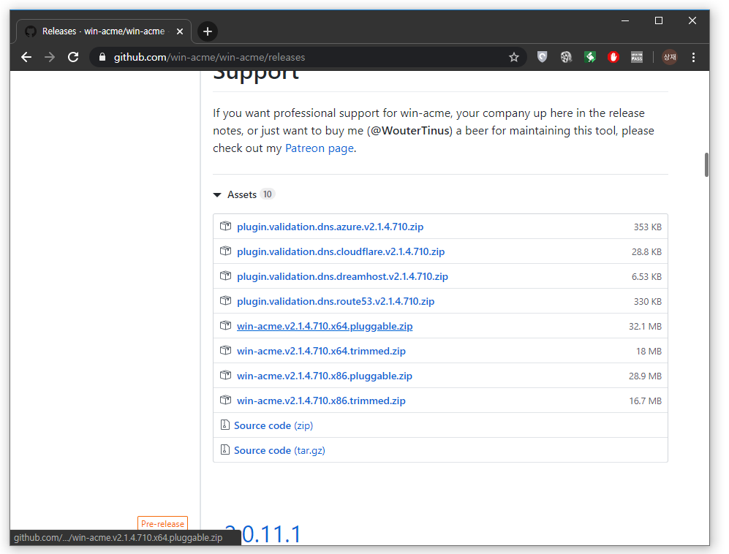
Task: Download win-acme.v2.1.4.710.x86.trimmed.zip
Action: 321,401
